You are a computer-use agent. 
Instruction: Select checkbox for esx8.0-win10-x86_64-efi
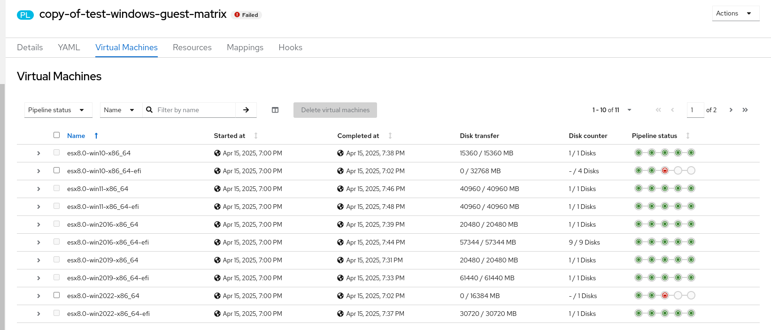(57, 170)
